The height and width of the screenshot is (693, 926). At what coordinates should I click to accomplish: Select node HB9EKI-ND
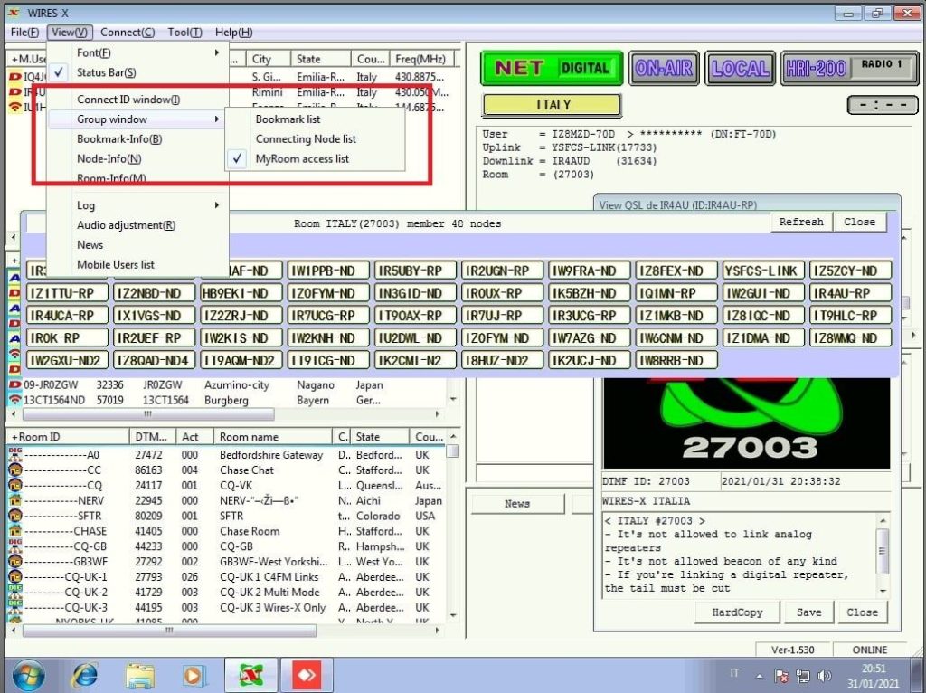click(241, 293)
